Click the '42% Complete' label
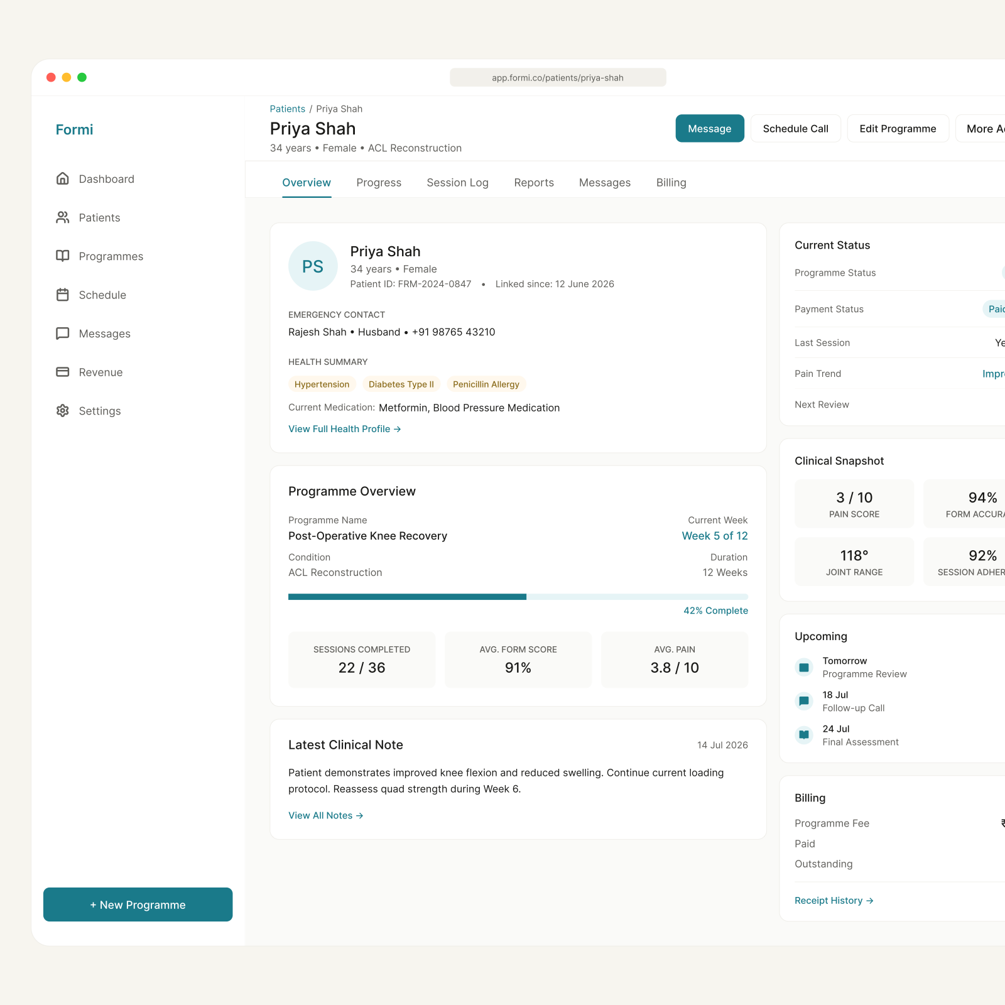 [715, 611]
